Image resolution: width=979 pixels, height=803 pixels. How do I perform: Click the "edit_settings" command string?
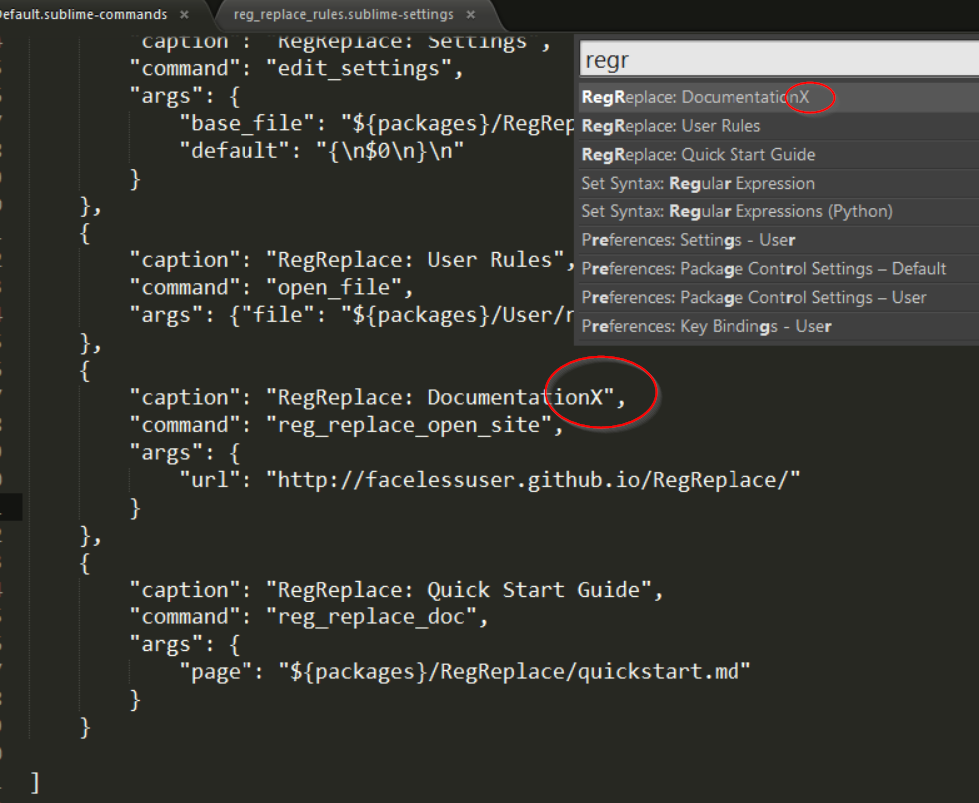[359, 68]
